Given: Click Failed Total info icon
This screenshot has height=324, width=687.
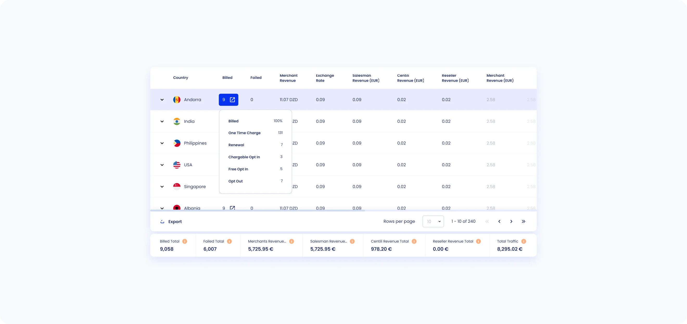Looking at the screenshot, I should 229,241.
